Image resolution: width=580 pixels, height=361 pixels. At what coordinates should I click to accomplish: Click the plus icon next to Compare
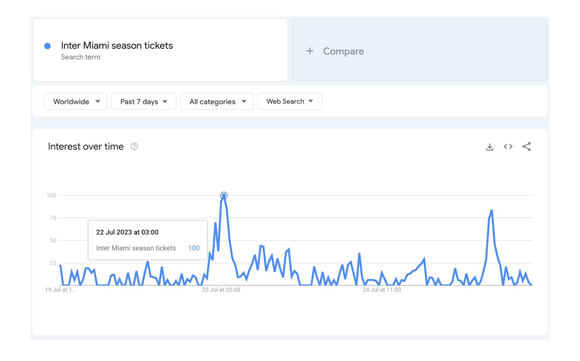(310, 51)
